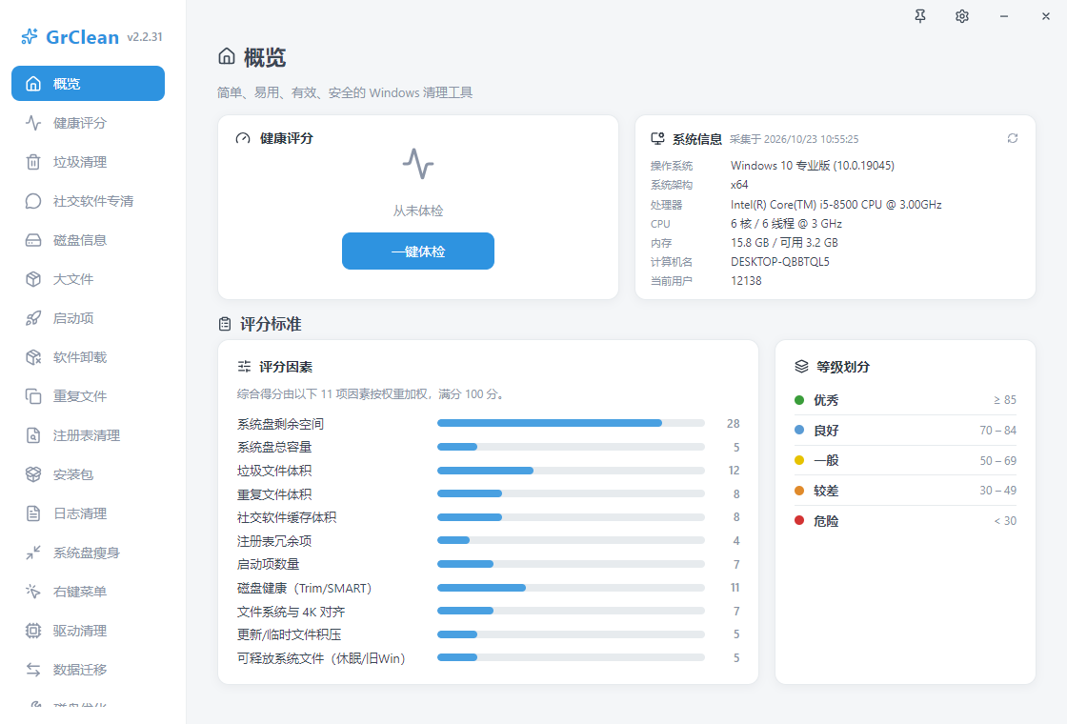This screenshot has width=1067, height=724.
Task: Click the 社交软件缓存体积 factor label
Action: (x=287, y=517)
